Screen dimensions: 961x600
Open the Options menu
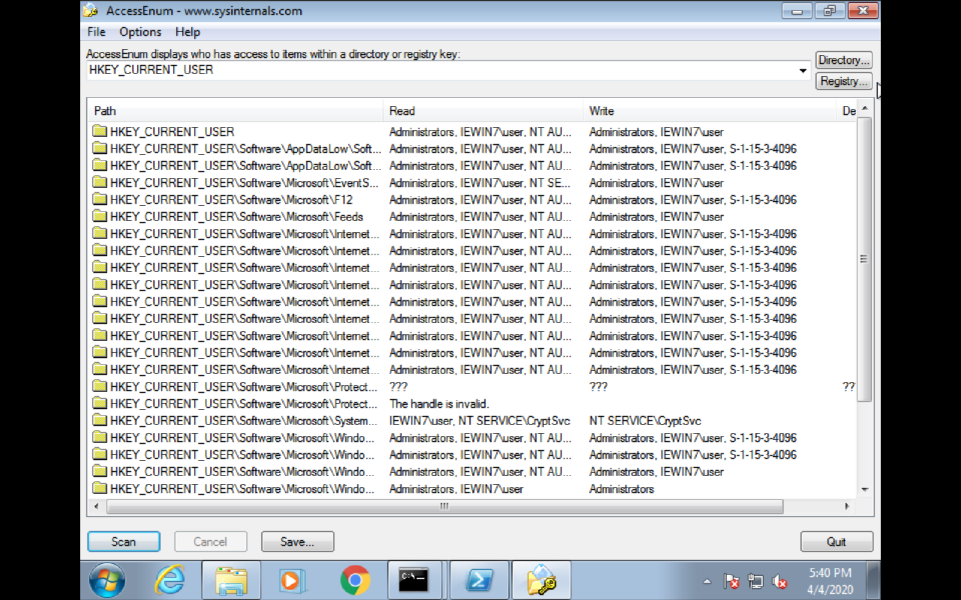coord(140,32)
